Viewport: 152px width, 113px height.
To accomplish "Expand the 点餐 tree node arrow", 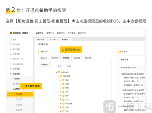I will click(x=61, y=84).
